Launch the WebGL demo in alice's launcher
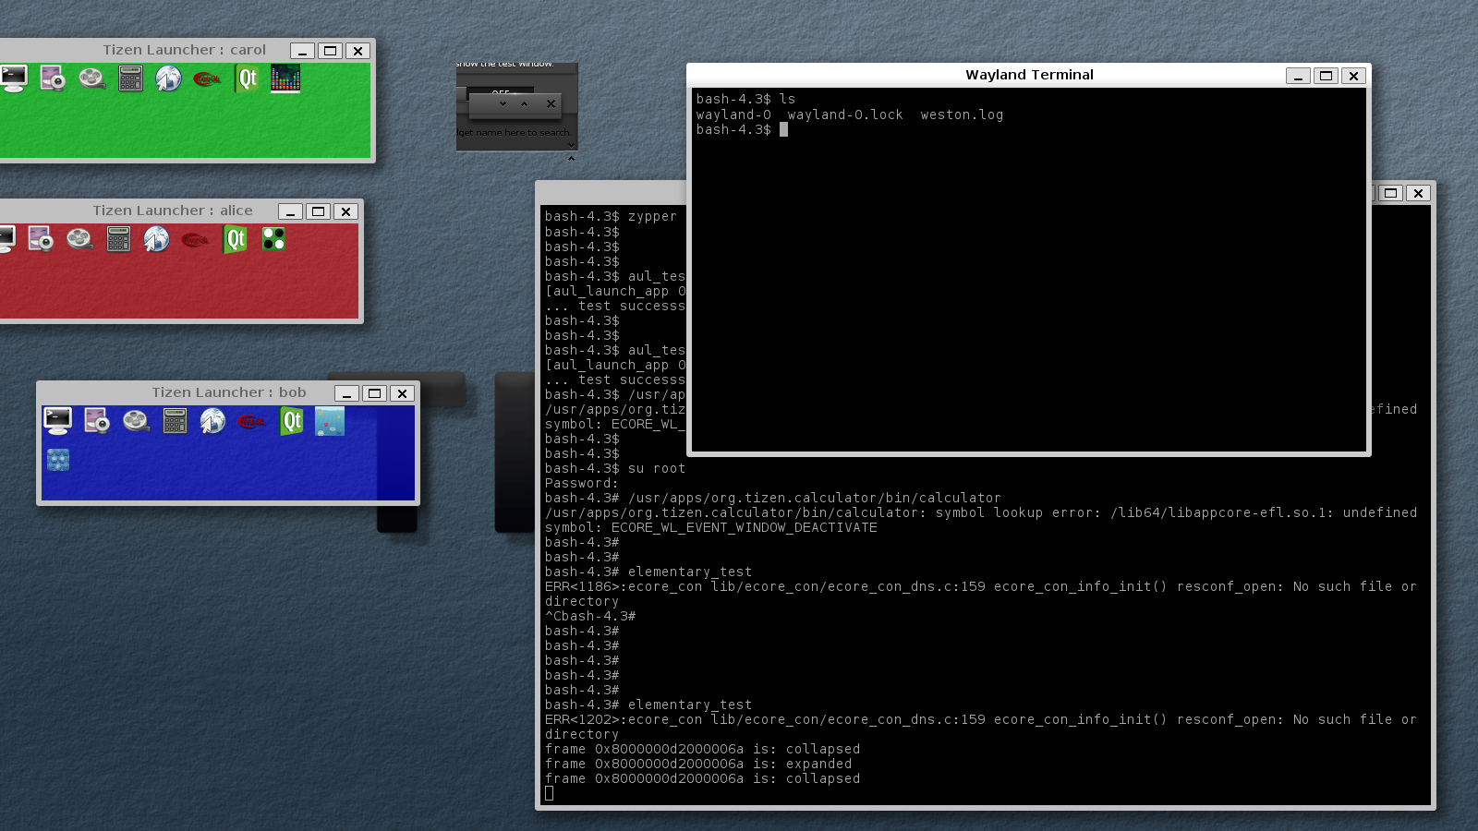This screenshot has width=1478, height=831. click(x=195, y=240)
